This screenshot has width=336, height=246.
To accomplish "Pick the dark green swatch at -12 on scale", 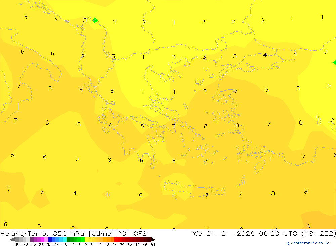I will pos(68,240).
